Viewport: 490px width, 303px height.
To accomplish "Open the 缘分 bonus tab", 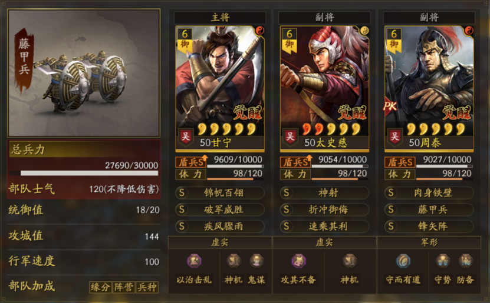I will pyautogui.click(x=101, y=287).
